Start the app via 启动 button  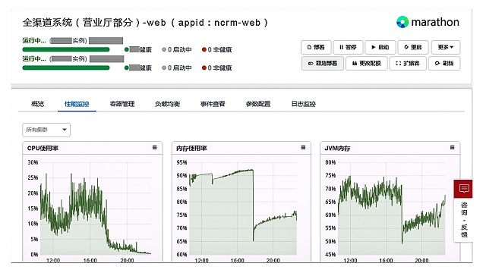(x=380, y=47)
